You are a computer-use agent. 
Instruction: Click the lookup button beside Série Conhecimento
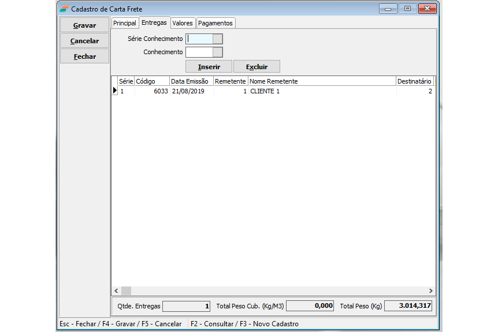coord(218,39)
